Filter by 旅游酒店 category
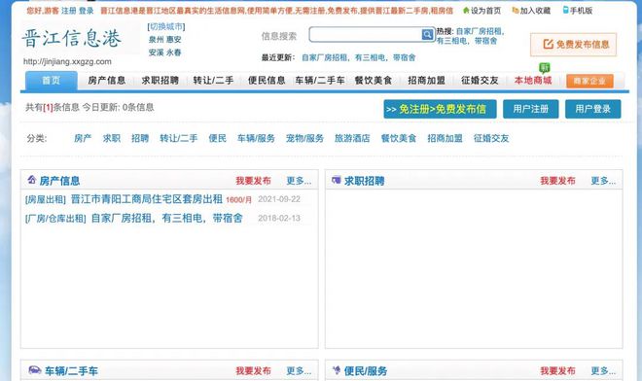 [x=352, y=138]
